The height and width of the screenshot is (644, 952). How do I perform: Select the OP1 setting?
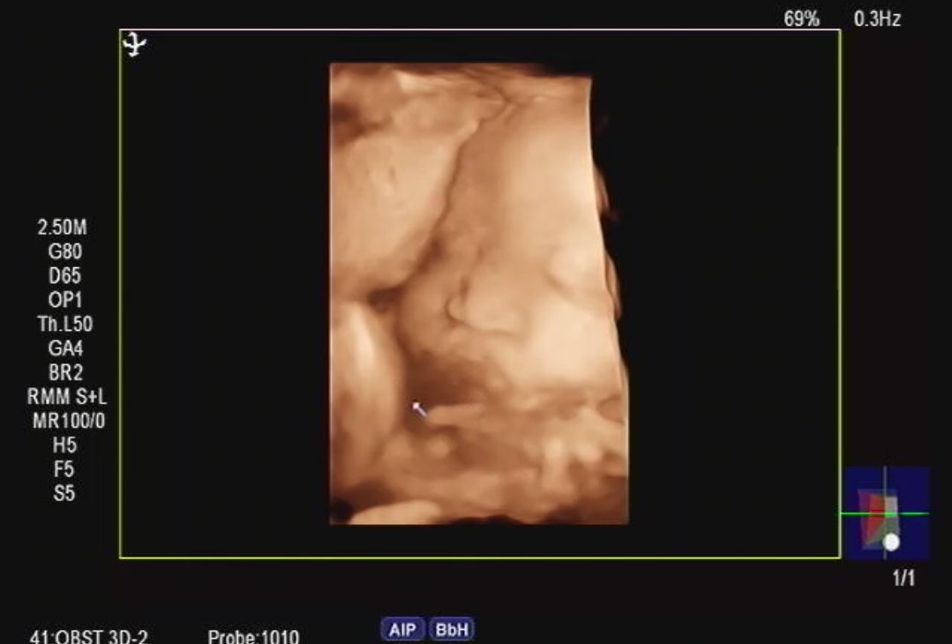64,300
